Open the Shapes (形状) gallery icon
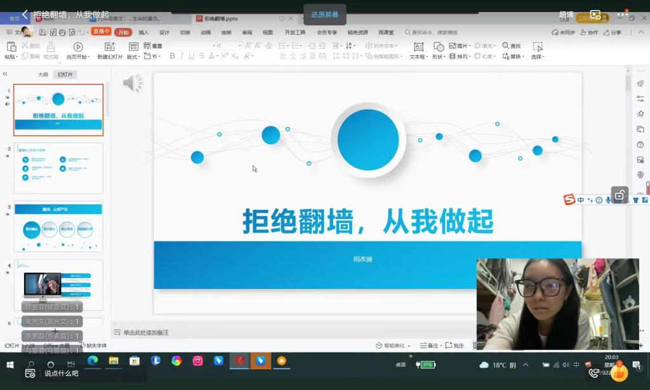This screenshot has width=650, height=390. [x=439, y=47]
